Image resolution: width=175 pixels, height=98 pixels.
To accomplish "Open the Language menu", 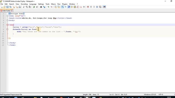I will 33,4.
